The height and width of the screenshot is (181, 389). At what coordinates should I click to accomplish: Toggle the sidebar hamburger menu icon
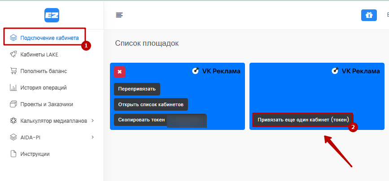119,15
